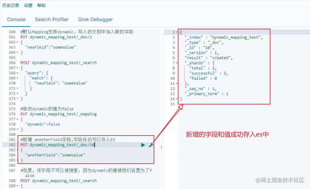Click the three-dot panel resize handle

click(x=162, y=147)
